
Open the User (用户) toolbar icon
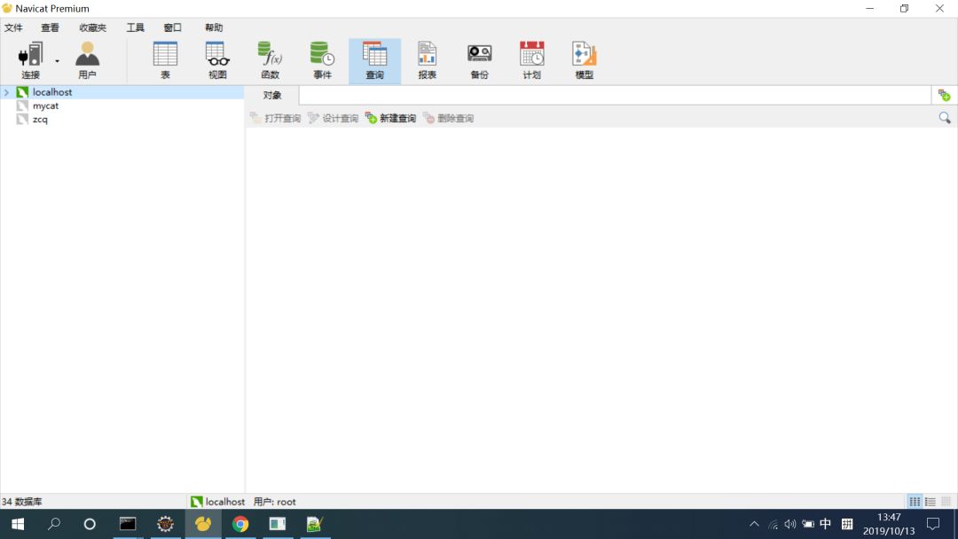87,60
